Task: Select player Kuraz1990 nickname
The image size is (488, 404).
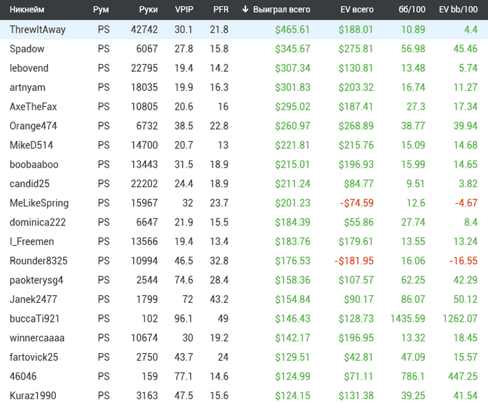Action: pos(33,396)
